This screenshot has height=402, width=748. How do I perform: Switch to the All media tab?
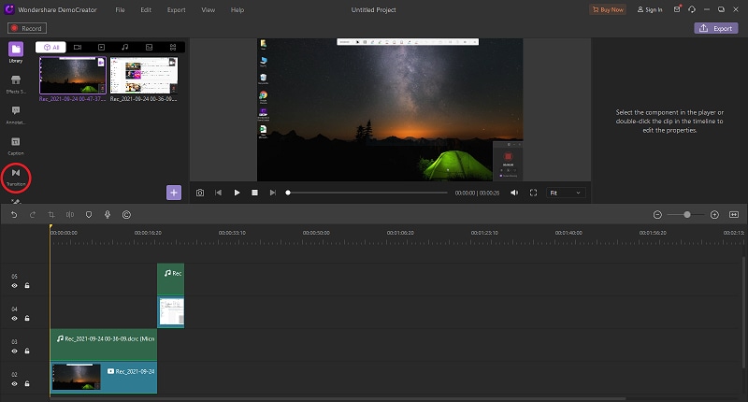51,46
